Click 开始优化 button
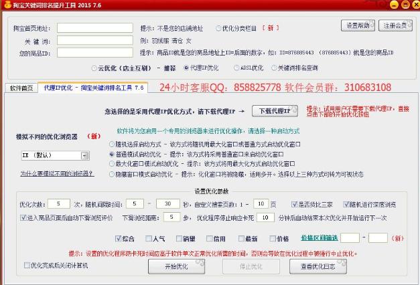The height and width of the screenshot is (285, 420). coord(177,266)
